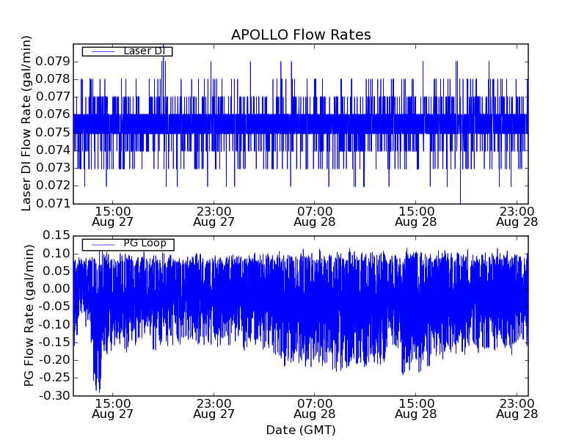
Task: Click the -0.10 tick label on bottom chart
Action: pos(54,324)
